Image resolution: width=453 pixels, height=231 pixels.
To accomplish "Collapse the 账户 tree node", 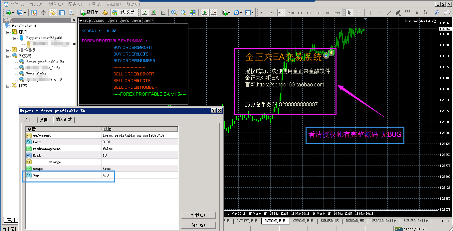I will coord(8,32).
